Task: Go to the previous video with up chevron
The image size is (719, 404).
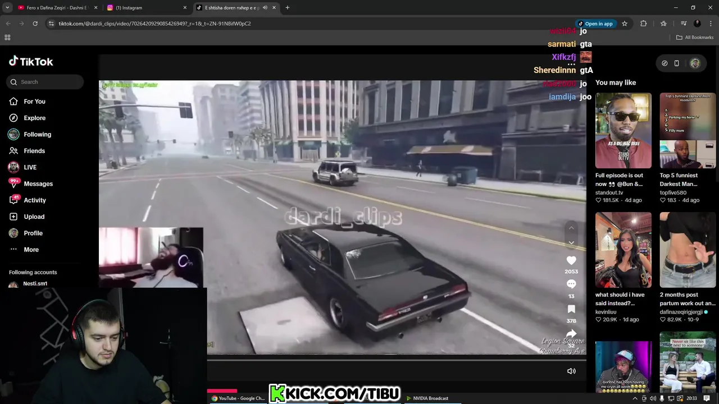Action: [x=571, y=228]
